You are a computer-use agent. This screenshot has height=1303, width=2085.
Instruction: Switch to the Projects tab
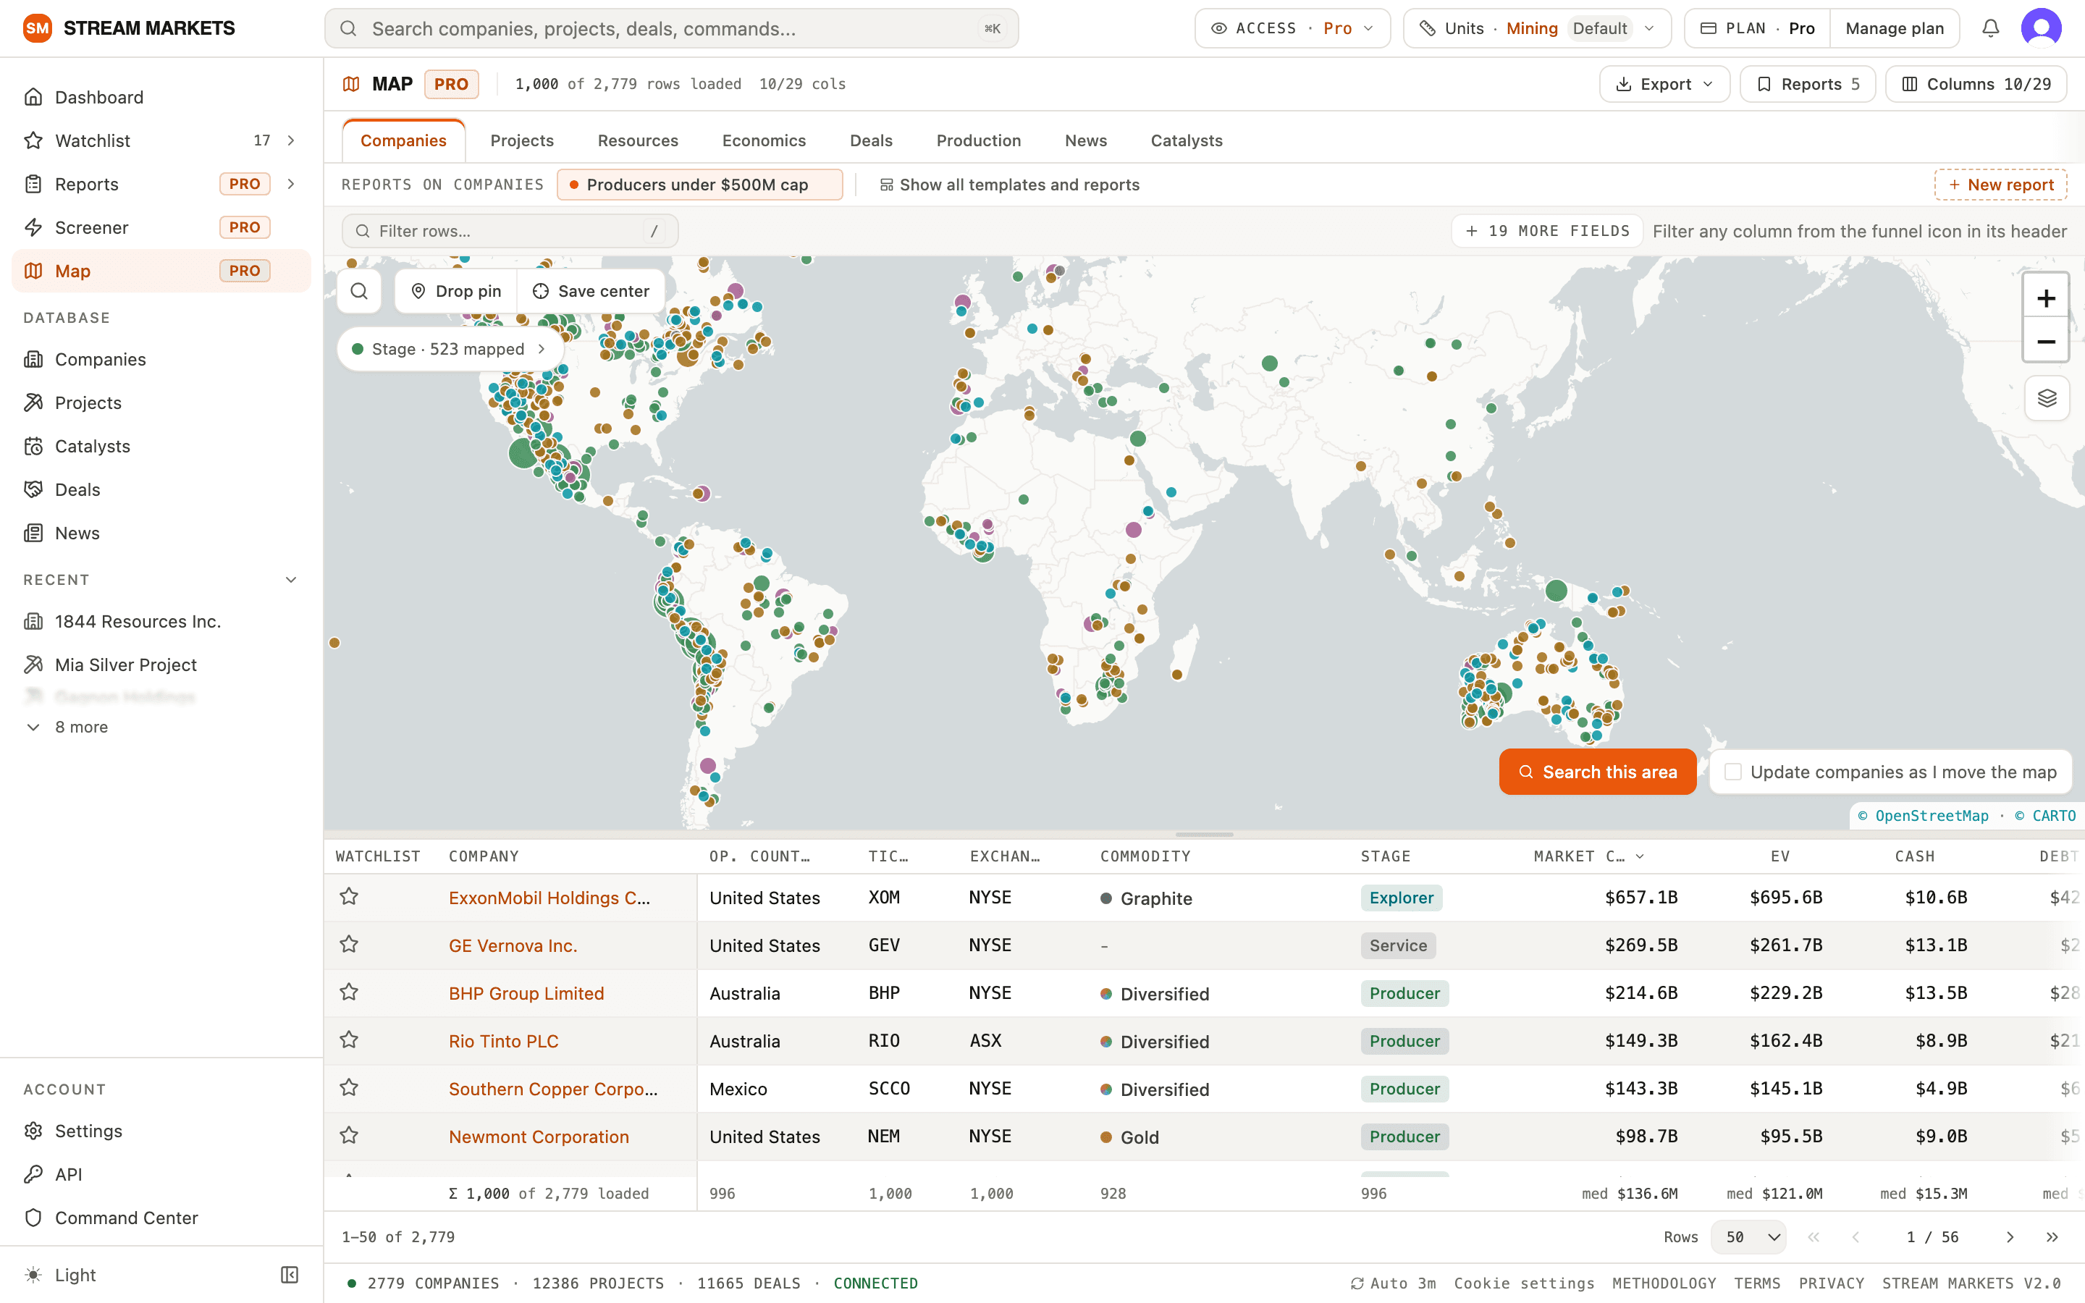tap(522, 140)
